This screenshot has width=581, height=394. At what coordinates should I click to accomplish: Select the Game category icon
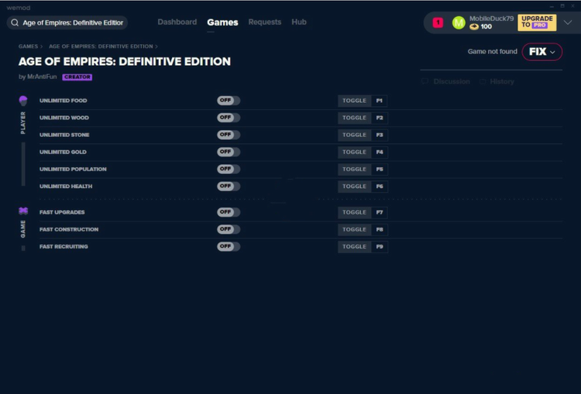pos(23,211)
